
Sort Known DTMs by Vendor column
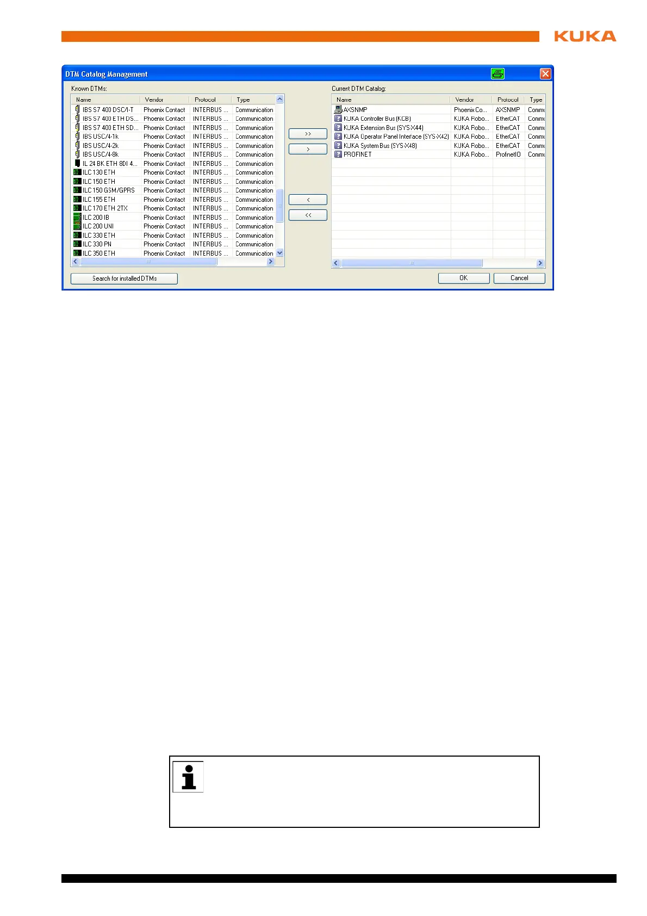click(164, 100)
